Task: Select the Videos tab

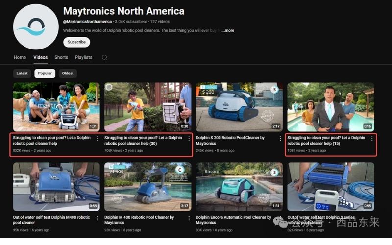Action: 41,57
